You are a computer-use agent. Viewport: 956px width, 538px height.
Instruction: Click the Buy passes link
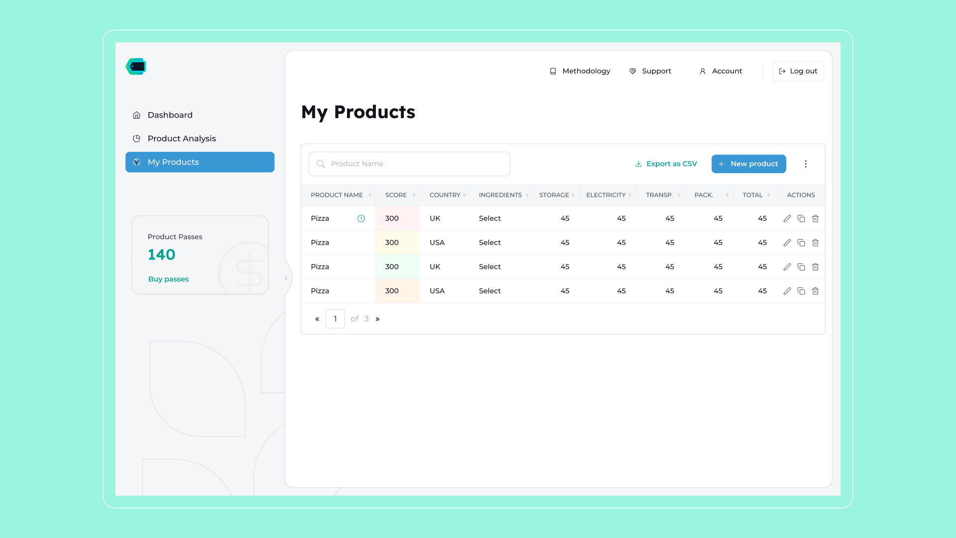click(x=168, y=279)
